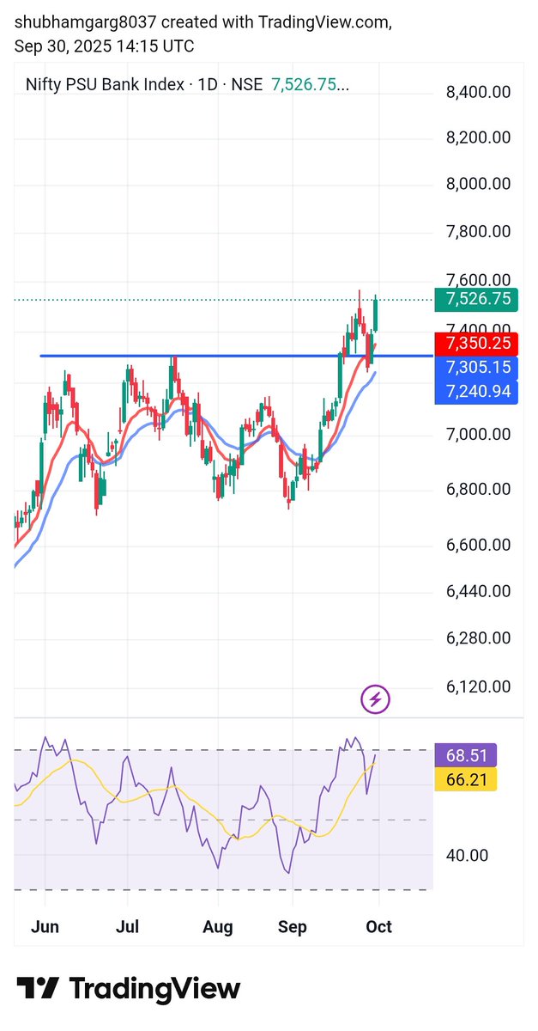Viewport: 538px width, 1031px height.
Task: Click the Jul label on time axis
Action: pos(127,927)
